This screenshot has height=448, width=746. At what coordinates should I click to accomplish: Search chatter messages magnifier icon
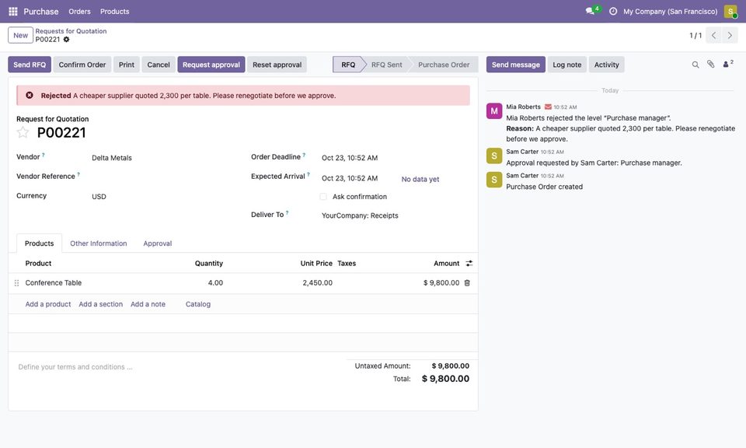[695, 65]
